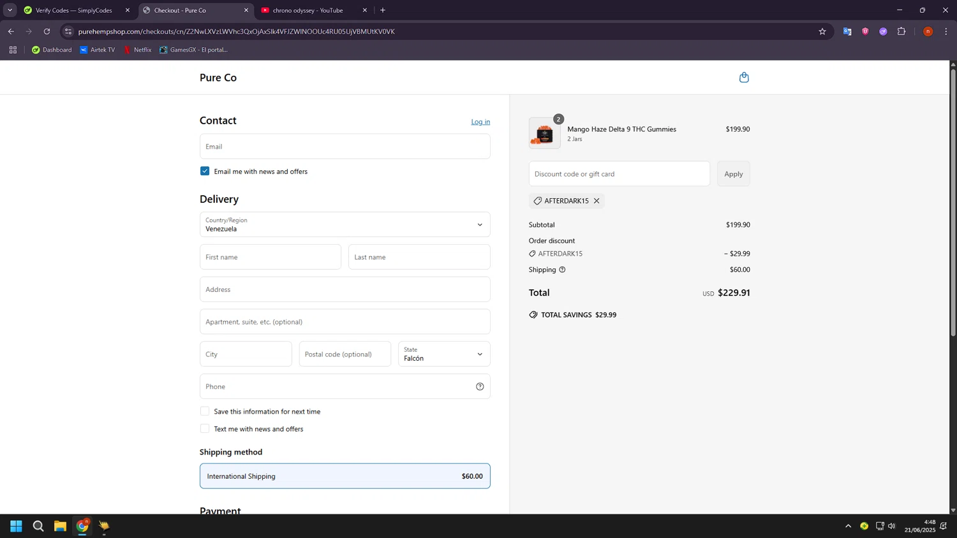The height and width of the screenshot is (538, 957).
Task: Open the red shield extension icon
Action: (865, 31)
